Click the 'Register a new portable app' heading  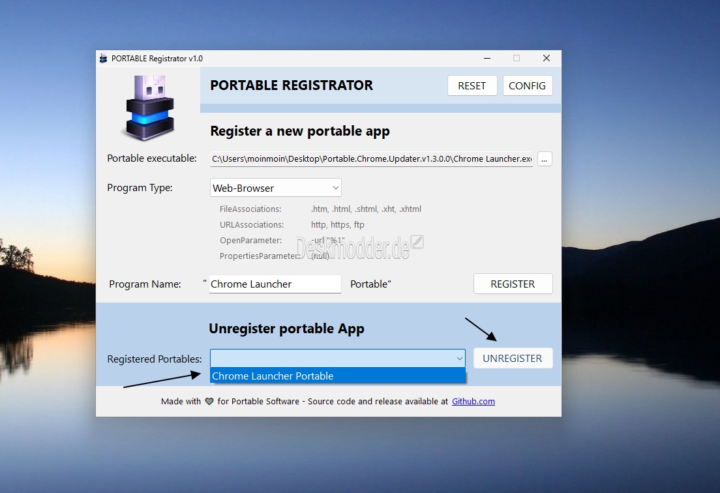point(300,131)
